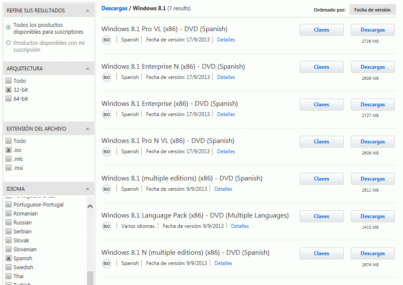This screenshot has width=403, height=285.
Task: Collapse the Refine sus resultados section
Action: pyautogui.click(x=88, y=11)
